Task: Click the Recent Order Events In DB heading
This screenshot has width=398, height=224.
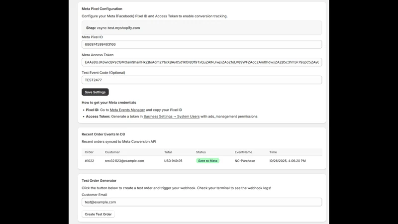Action: (103, 134)
